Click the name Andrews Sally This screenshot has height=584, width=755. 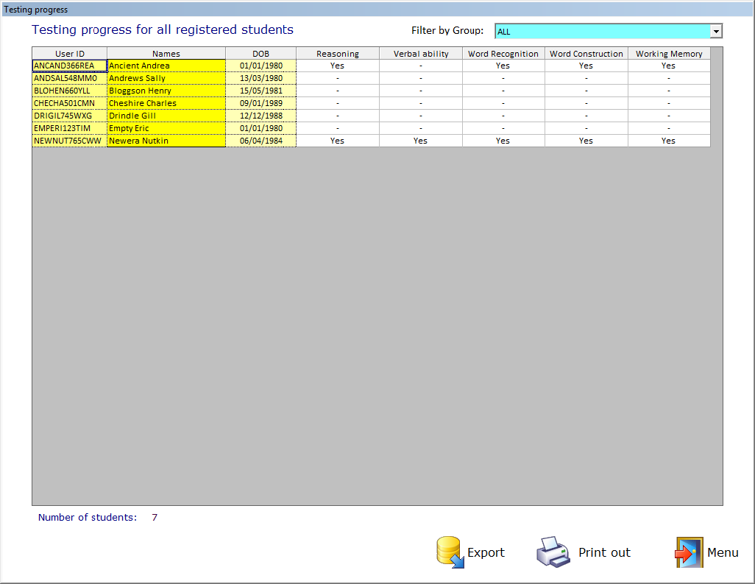click(x=166, y=78)
